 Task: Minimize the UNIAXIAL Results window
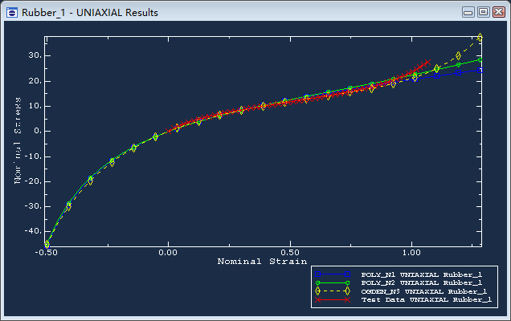point(469,12)
